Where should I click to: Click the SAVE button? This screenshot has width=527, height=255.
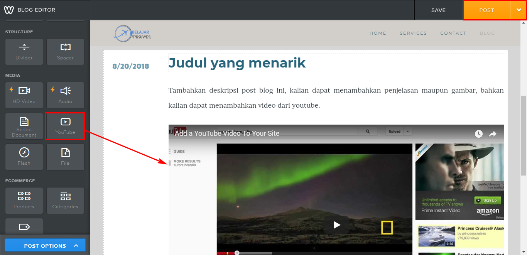coord(438,10)
